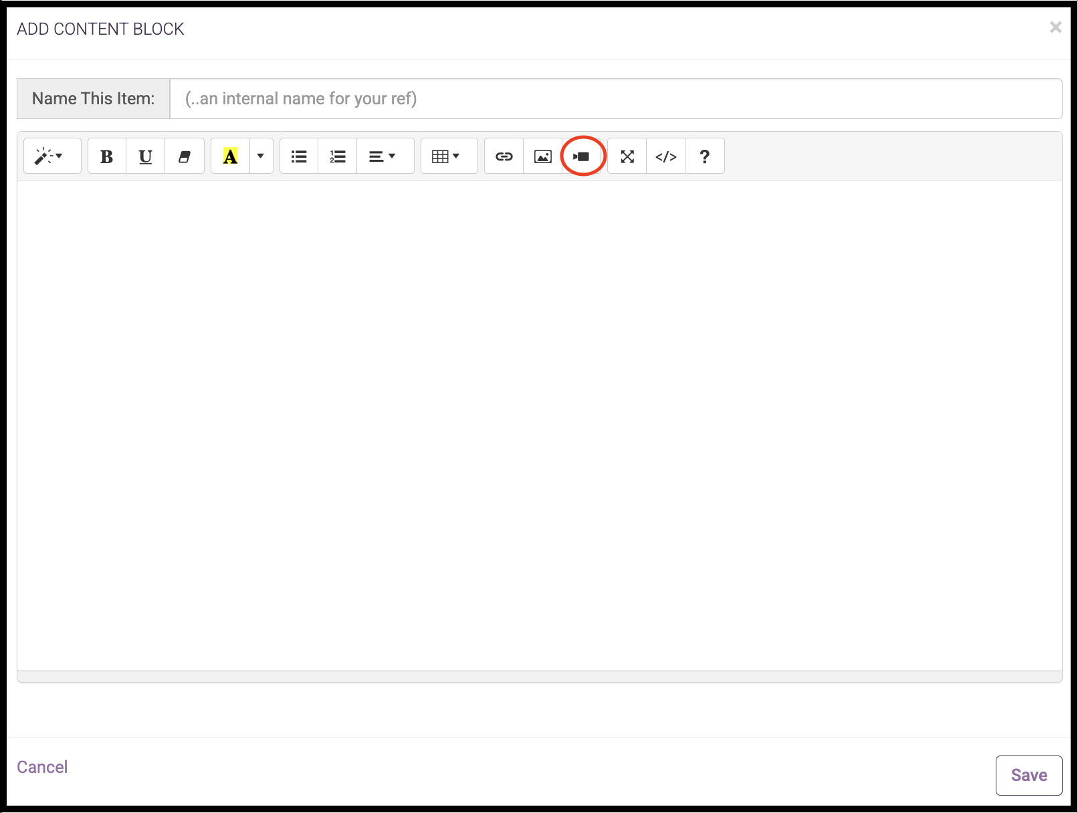Viewport: 1078px width, 813px height.
Task: Click the insert link icon
Action: 504,156
